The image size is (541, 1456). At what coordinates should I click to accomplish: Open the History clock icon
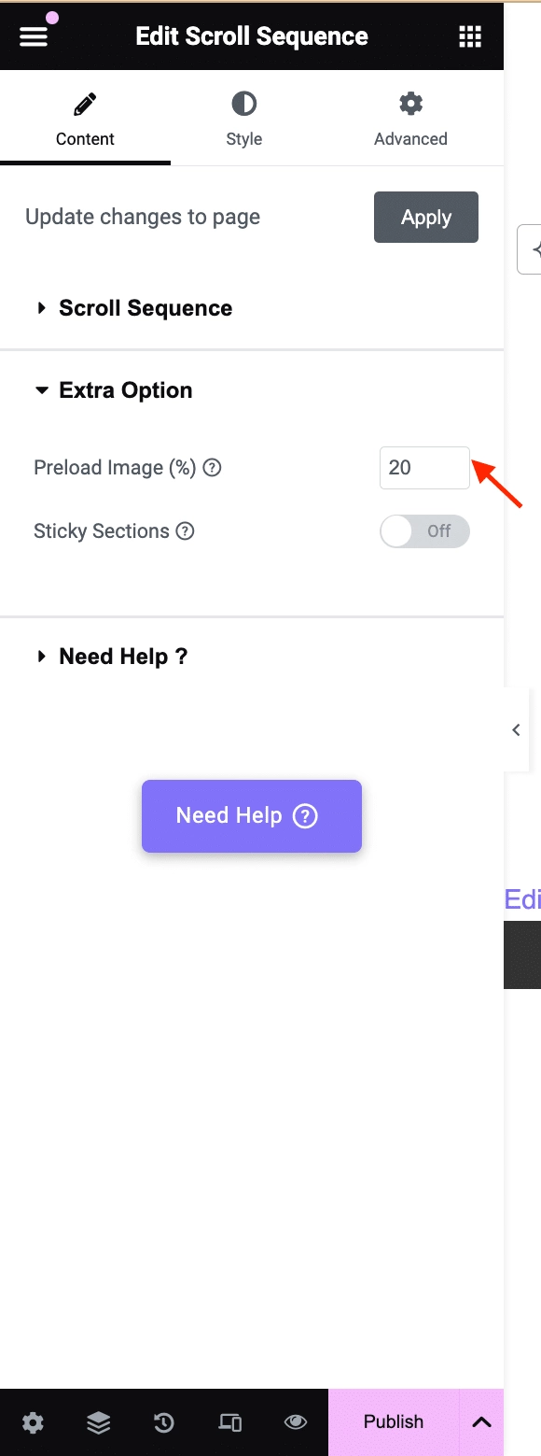click(163, 1422)
